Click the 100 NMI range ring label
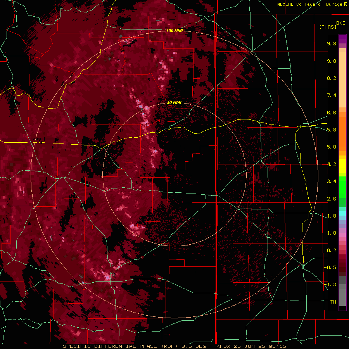This screenshot has width=349, height=349. [x=174, y=31]
